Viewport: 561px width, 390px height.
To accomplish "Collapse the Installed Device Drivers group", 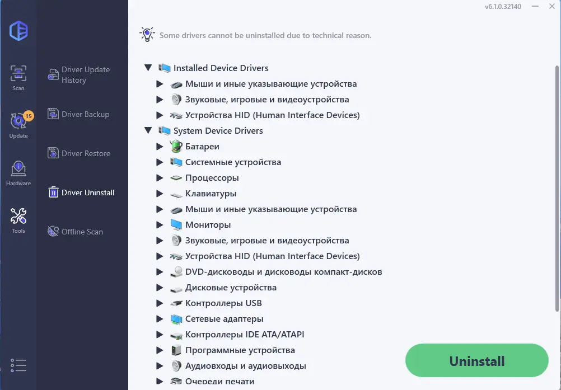I will click(148, 68).
